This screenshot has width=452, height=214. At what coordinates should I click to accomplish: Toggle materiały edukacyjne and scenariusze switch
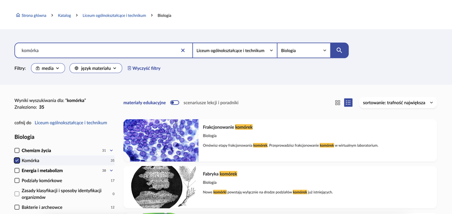175,103
